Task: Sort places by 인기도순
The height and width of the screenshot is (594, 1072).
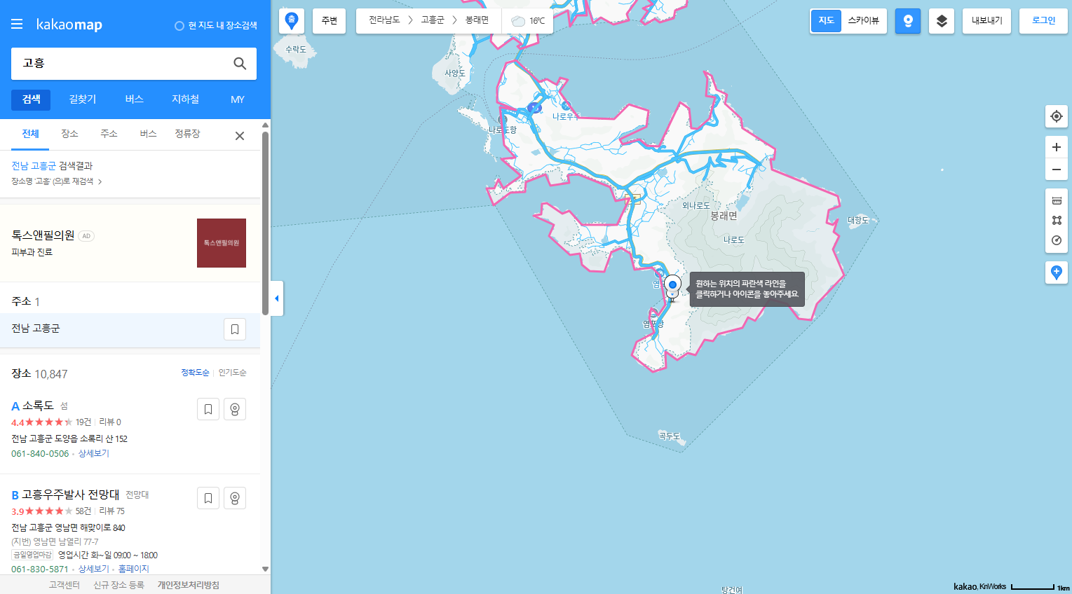Action: (232, 373)
